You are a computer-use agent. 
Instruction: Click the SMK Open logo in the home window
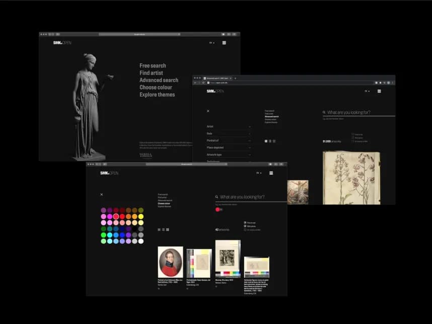coord(62,43)
